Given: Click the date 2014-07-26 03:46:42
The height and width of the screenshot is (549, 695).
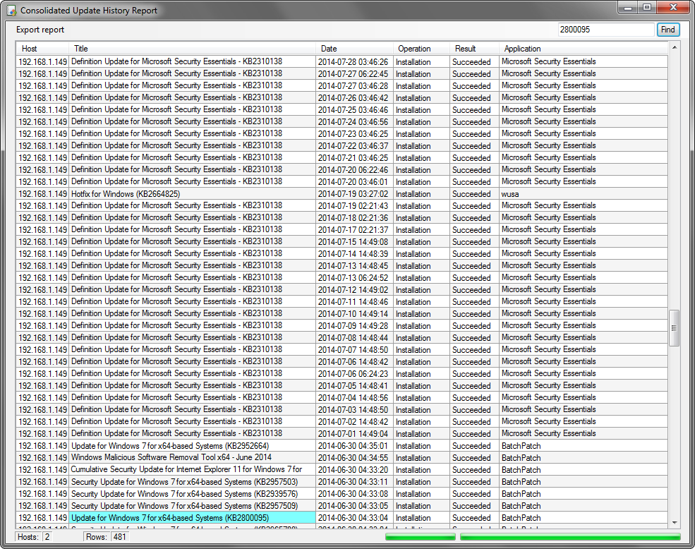Looking at the screenshot, I should point(353,98).
